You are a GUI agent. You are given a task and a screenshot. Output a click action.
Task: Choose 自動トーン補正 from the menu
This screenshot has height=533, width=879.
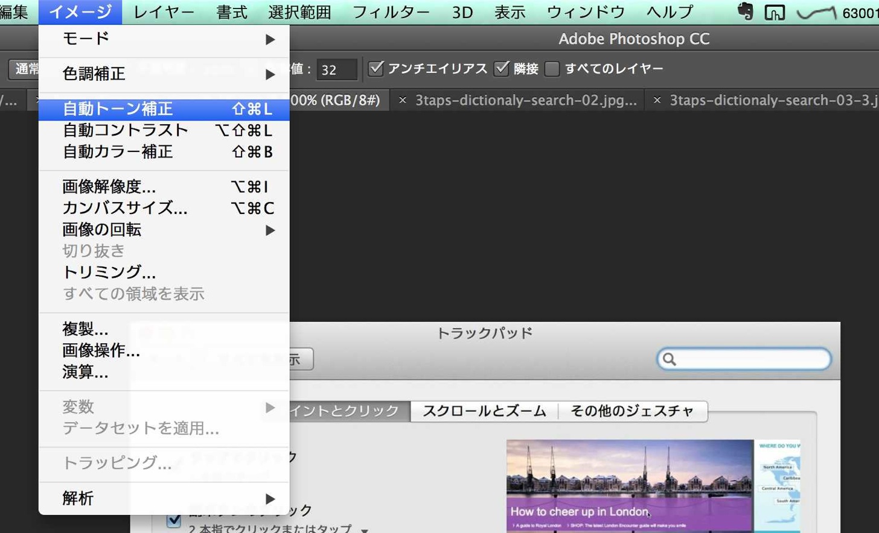pos(164,109)
